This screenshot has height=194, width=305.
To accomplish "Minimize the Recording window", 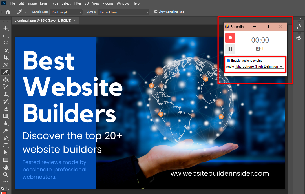I will click(x=254, y=27).
